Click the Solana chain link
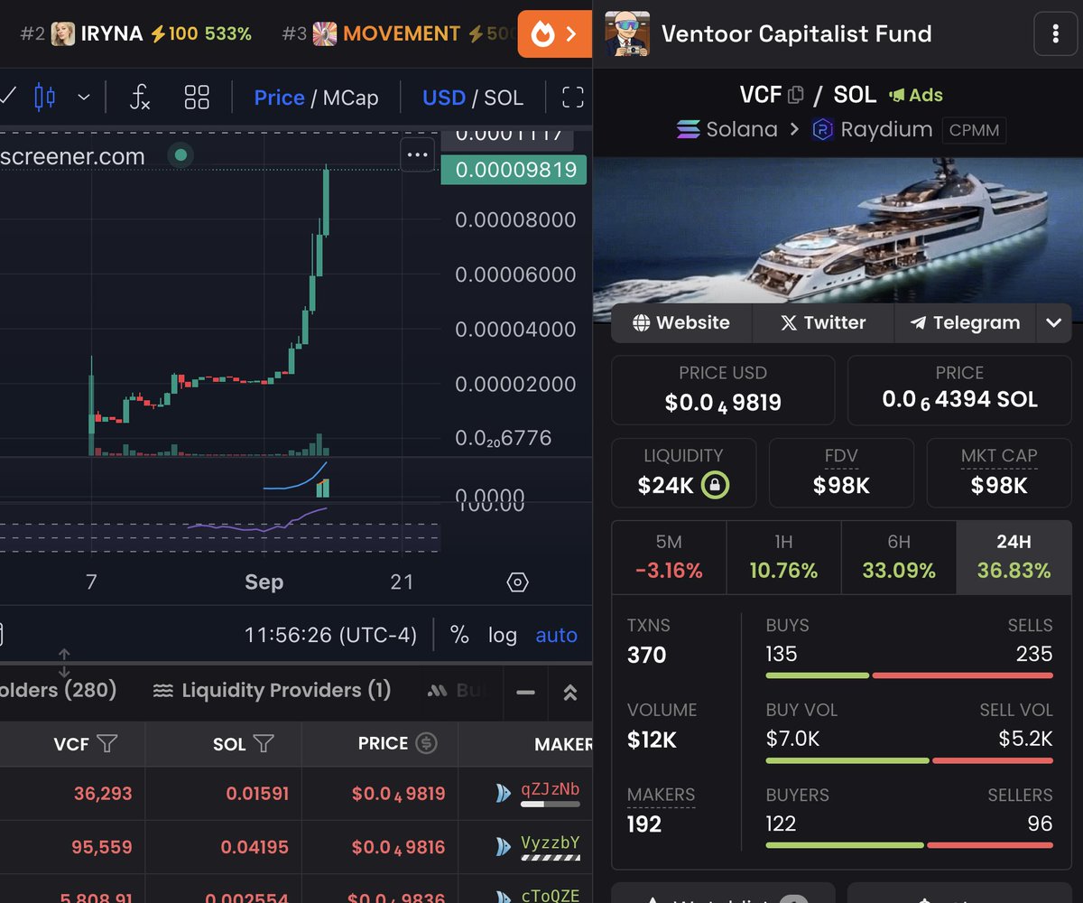Screen dimensions: 1083x903 pos(727,129)
